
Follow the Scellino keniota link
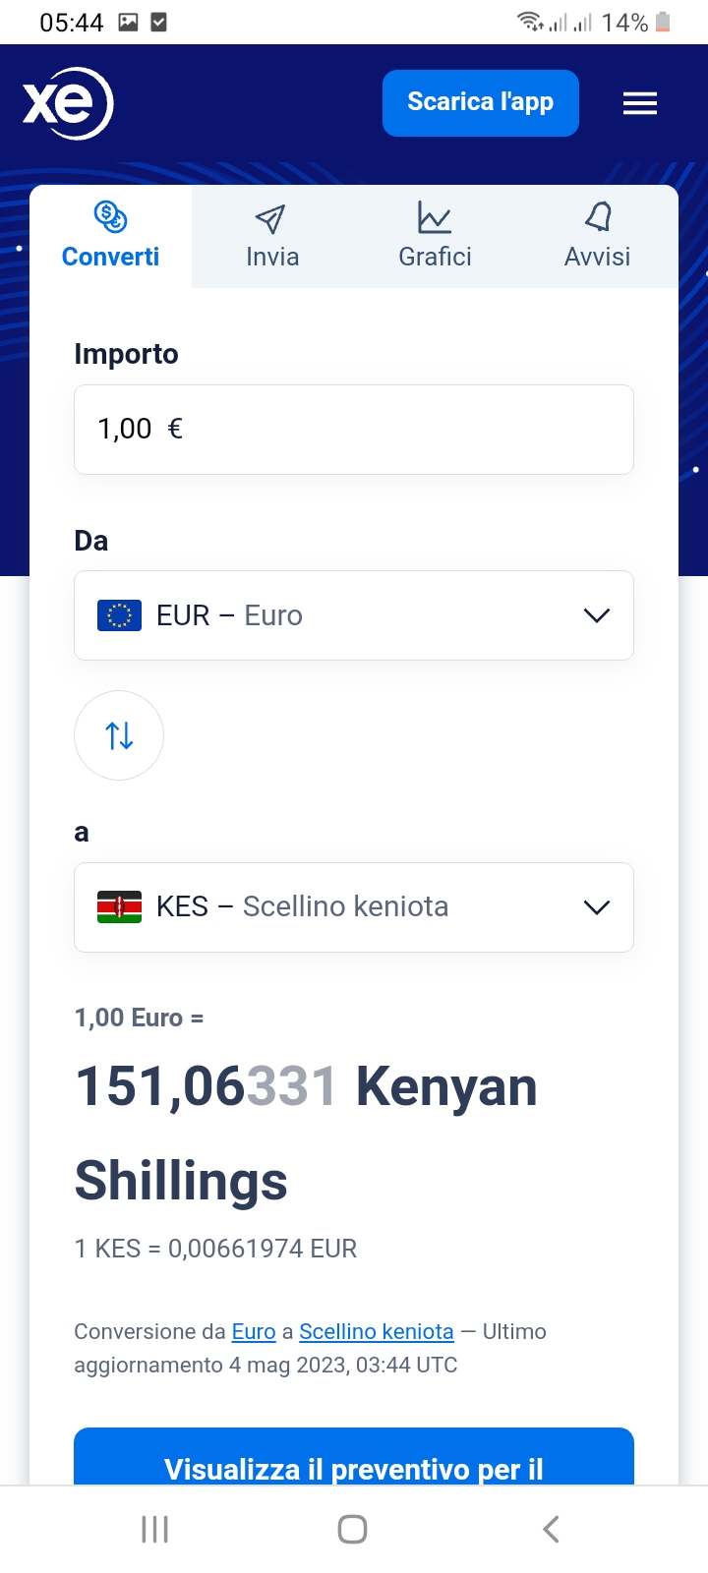377,1331
